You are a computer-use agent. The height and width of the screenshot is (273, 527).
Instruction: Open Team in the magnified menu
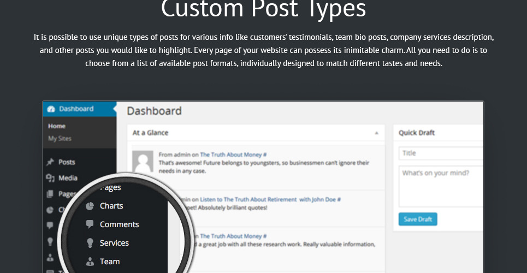[x=110, y=261]
